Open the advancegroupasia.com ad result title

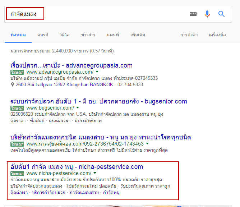point(72,65)
